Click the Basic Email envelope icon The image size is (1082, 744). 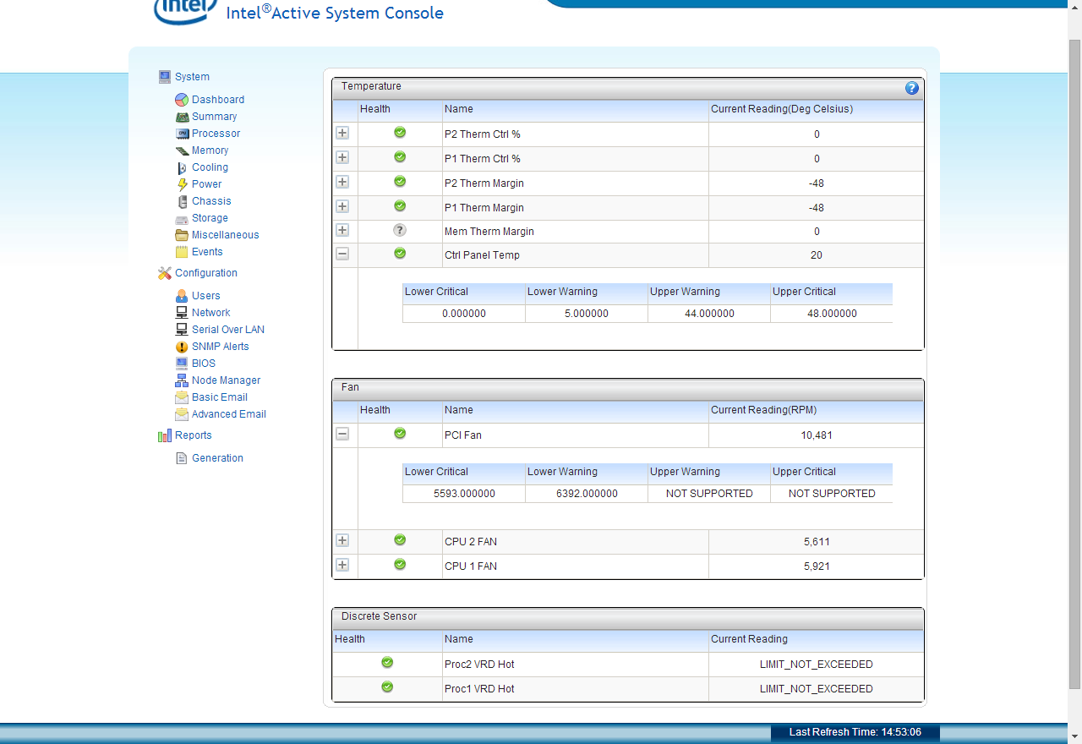tap(182, 397)
